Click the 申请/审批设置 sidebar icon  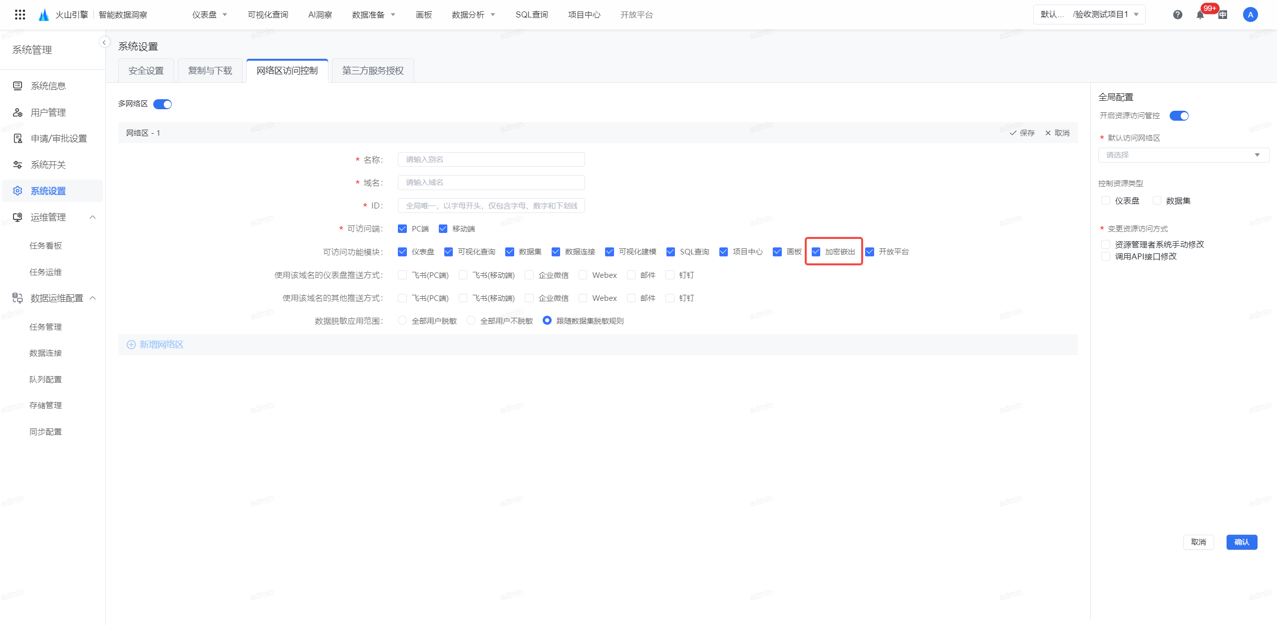coord(17,138)
